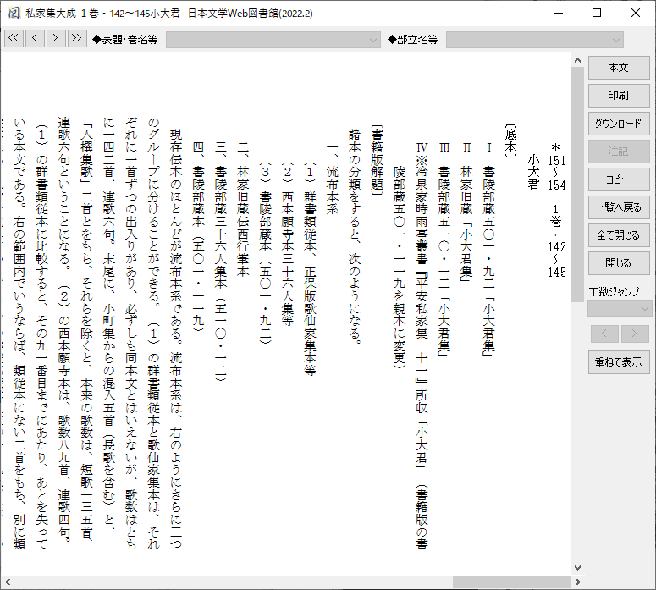Click the 〔底本〕 heading text
The width and height of the screenshot is (656, 590).
coord(510,141)
